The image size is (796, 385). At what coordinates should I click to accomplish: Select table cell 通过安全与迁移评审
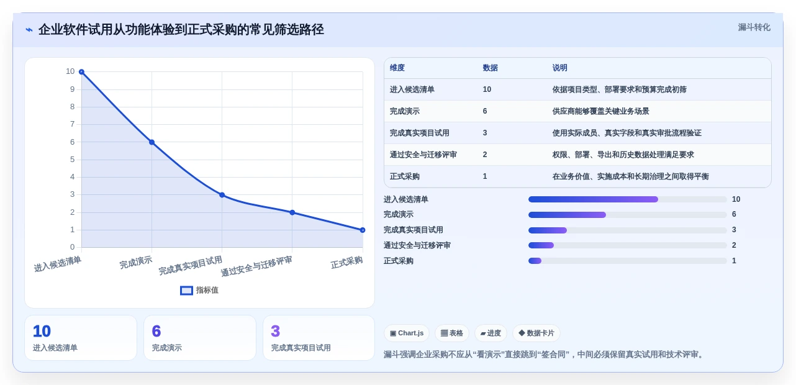pos(423,155)
